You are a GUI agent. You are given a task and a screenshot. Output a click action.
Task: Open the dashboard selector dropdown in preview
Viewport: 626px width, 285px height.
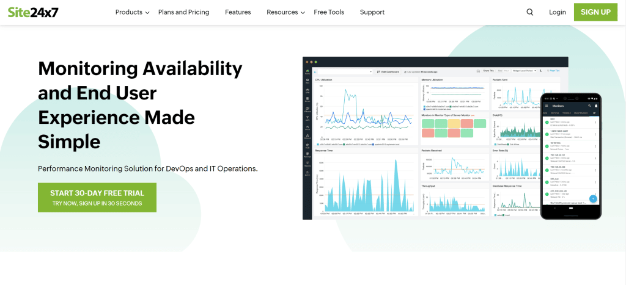click(345, 72)
